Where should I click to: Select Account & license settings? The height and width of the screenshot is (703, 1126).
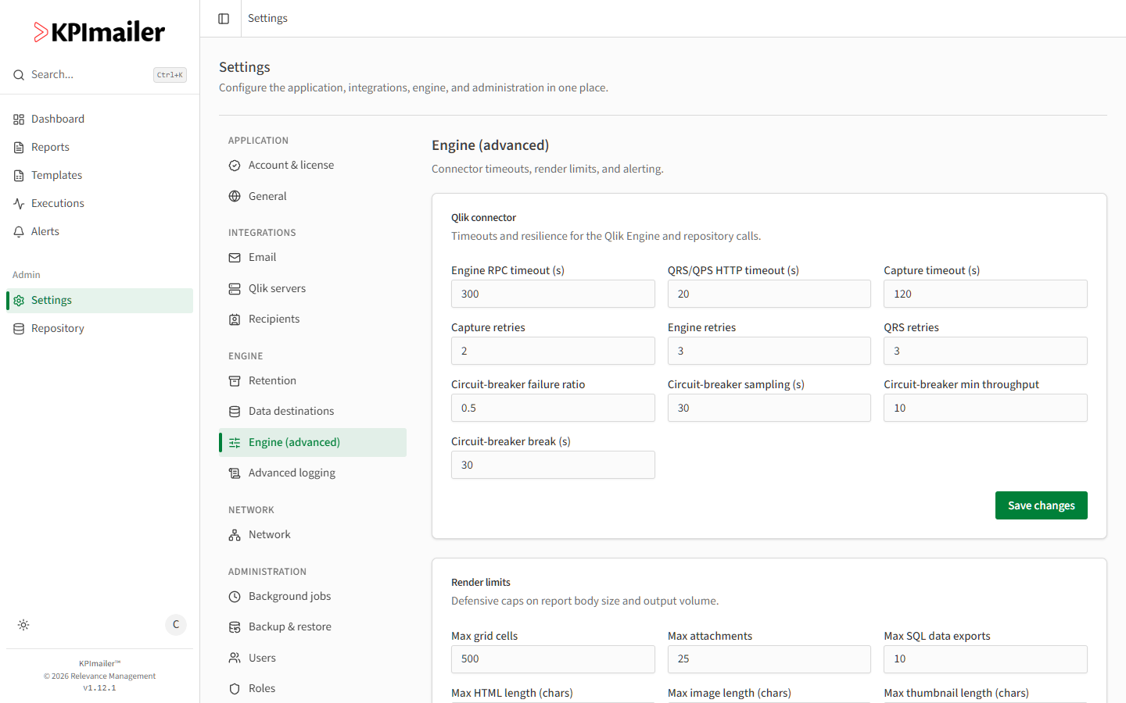(313, 166)
